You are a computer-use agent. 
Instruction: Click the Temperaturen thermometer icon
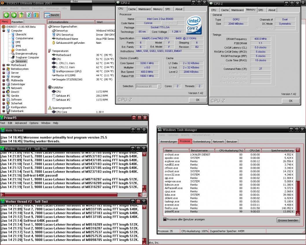[50, 51]
